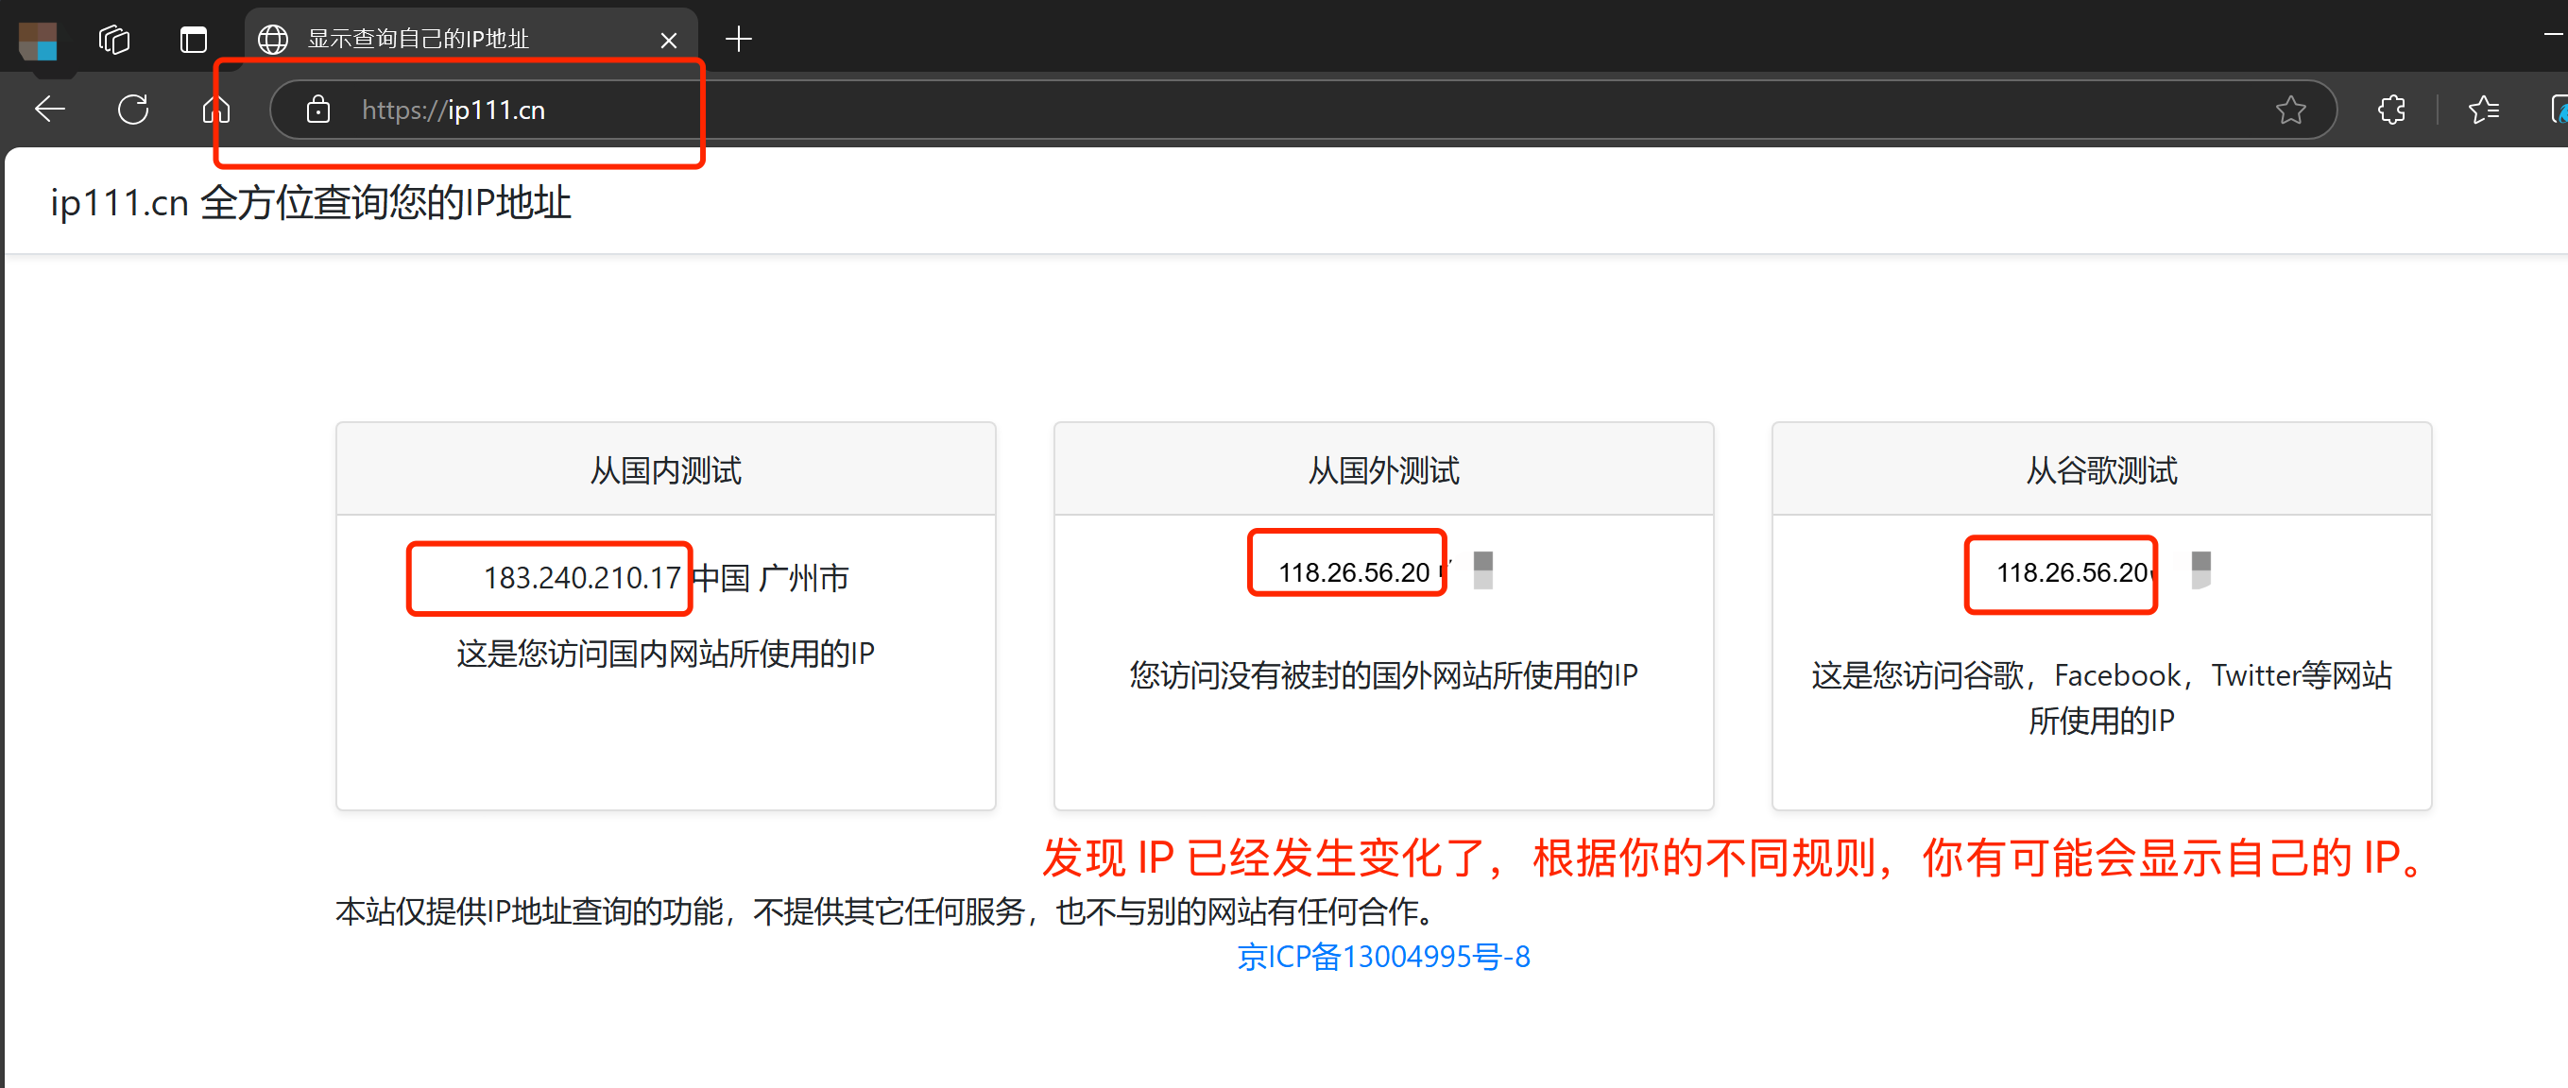Open the 京ICP备13004995号-8 link
Viewport: 2568px width, 1088px height.
1382,957
